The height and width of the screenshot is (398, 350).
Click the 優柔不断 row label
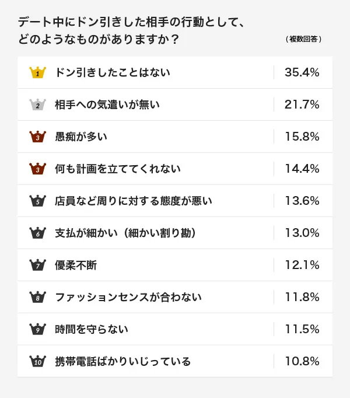point(76,265)
